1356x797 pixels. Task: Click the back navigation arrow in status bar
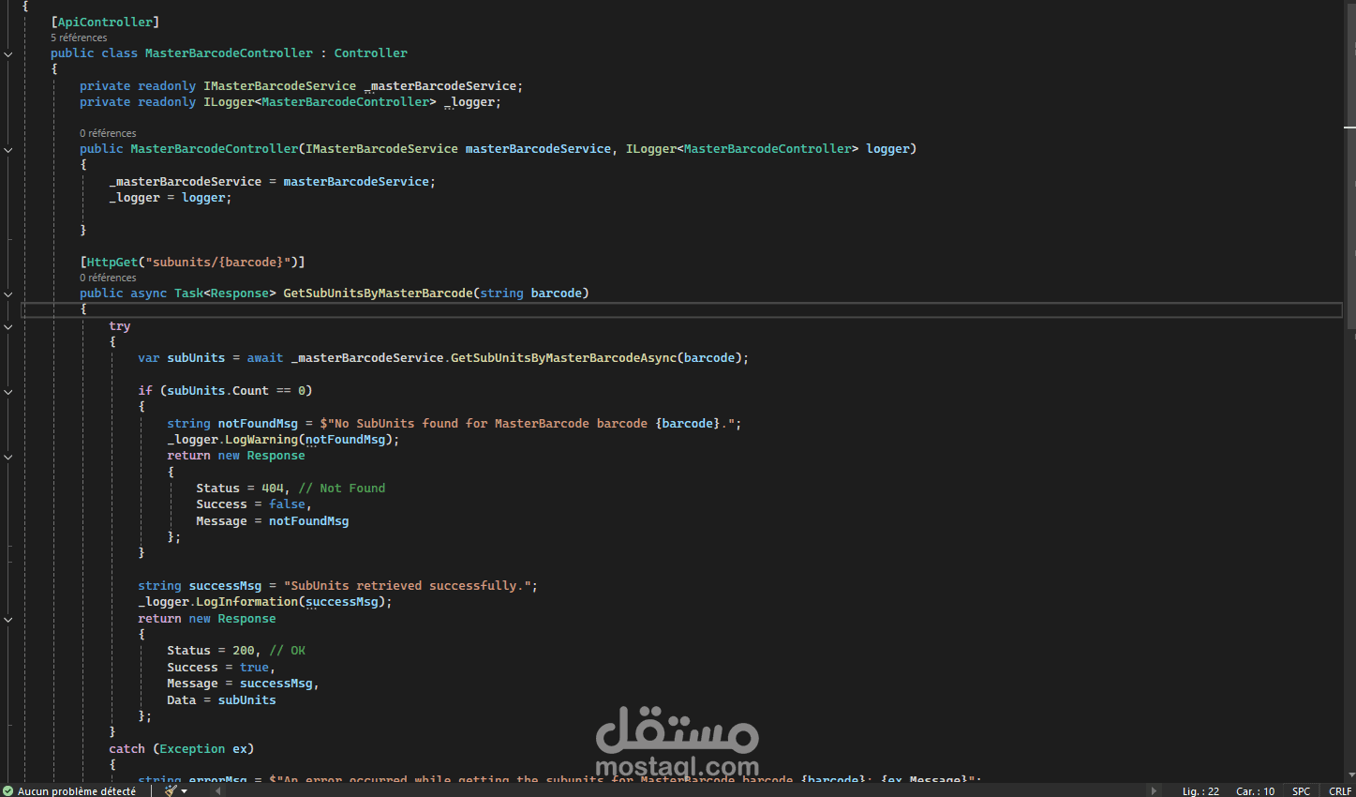(217, 790)
